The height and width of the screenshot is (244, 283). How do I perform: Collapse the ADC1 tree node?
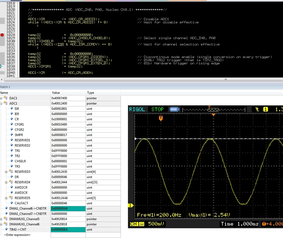tap(1, 103)
